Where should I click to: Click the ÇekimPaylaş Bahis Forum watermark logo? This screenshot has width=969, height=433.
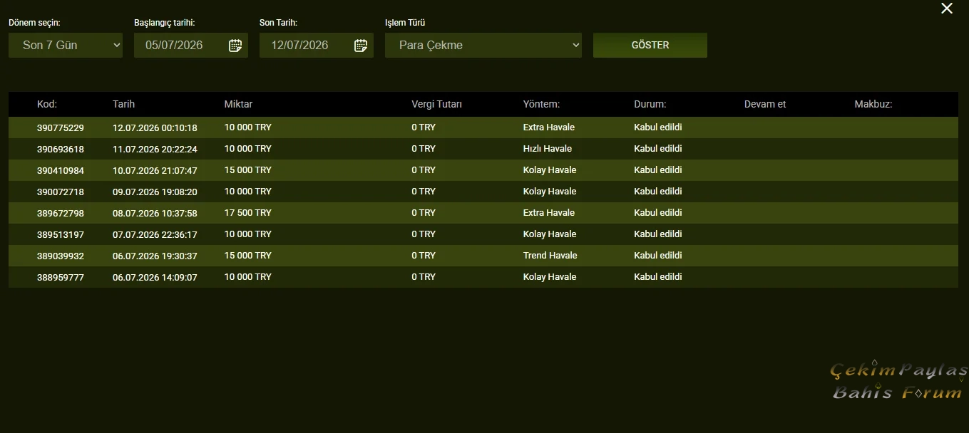[x=898, y=381]
